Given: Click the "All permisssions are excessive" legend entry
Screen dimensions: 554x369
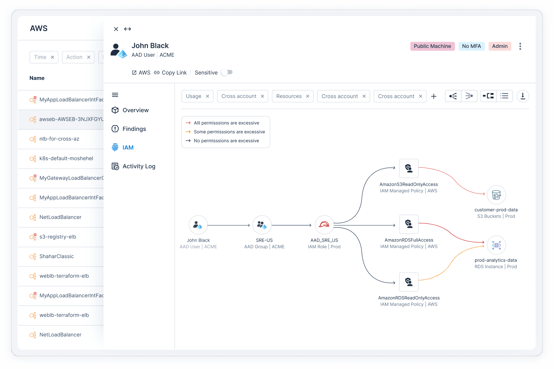Looking at the screenshot, I should pyautogui.click(x=222, y=123).
